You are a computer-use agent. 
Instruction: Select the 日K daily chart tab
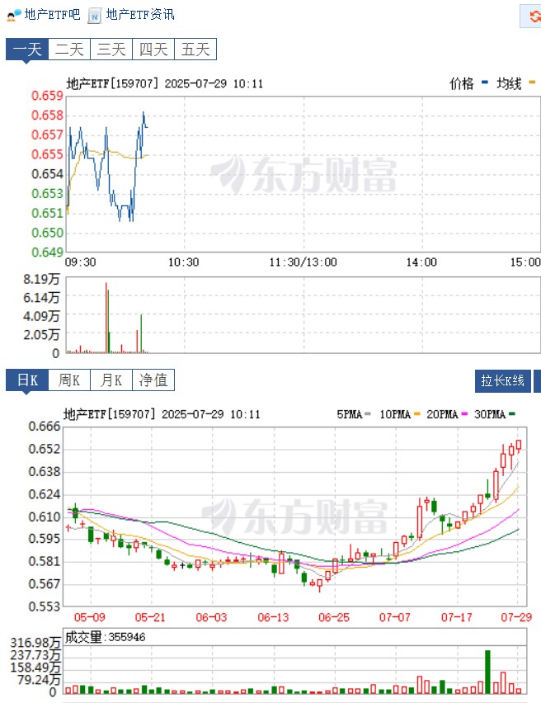click(x=27, y=380)
